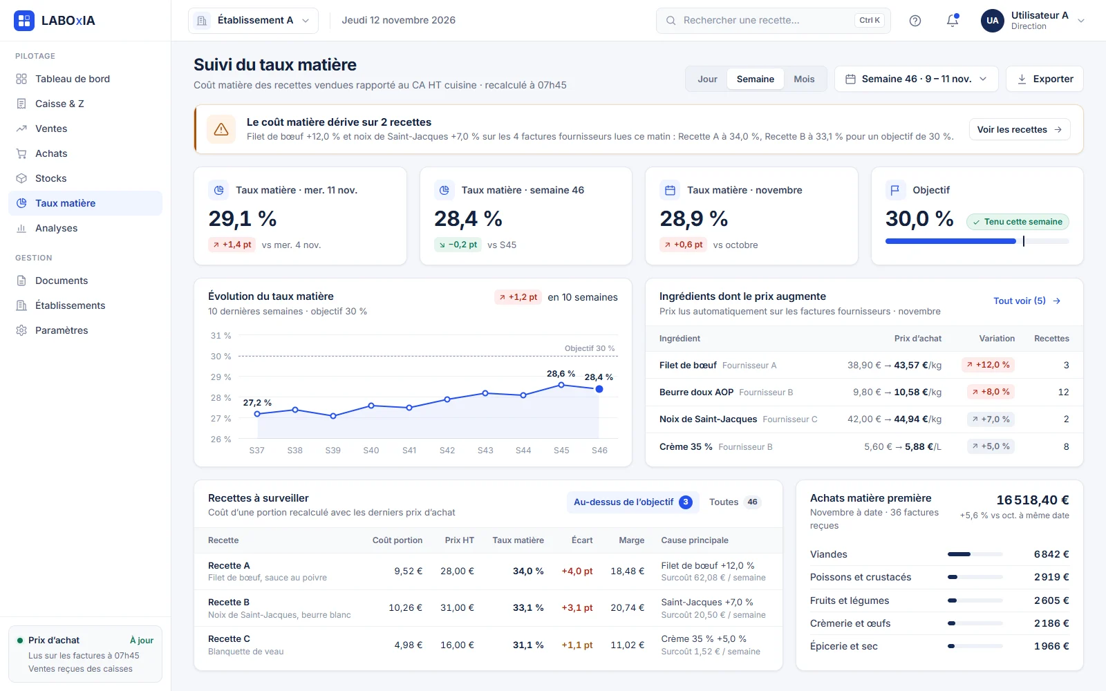Click the Analyses bar chart icon

pyautogui.click(x=21, y=228)
